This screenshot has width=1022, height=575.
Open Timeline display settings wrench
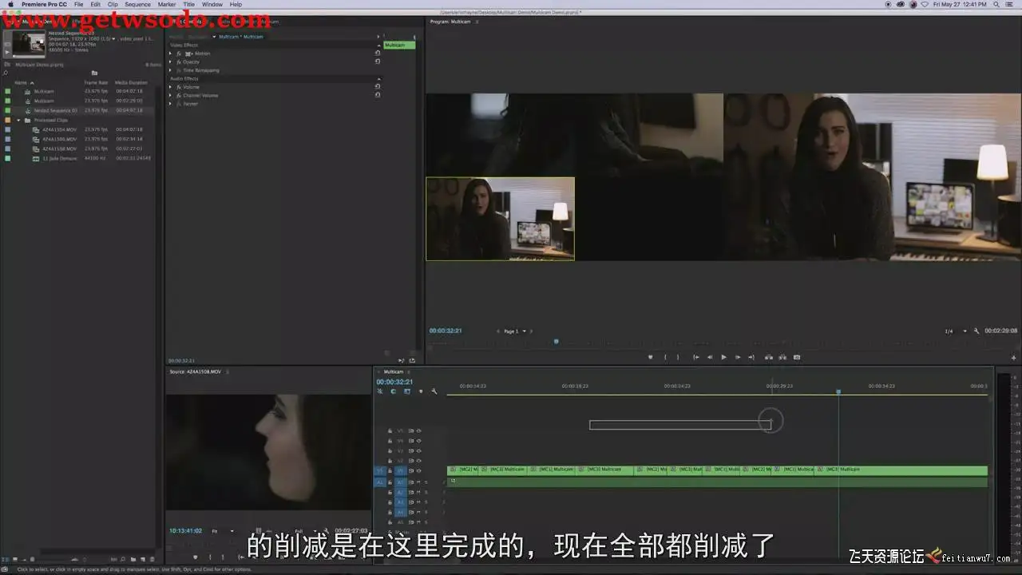434,391
